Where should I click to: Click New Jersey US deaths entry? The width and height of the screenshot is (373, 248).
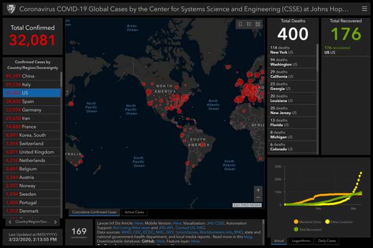(x=292, y=110)
